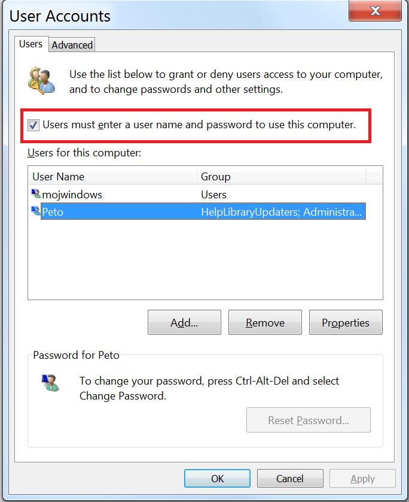Screen dimensions: 409x502
Task: Remove the selected user
Action: coord(265,322)
